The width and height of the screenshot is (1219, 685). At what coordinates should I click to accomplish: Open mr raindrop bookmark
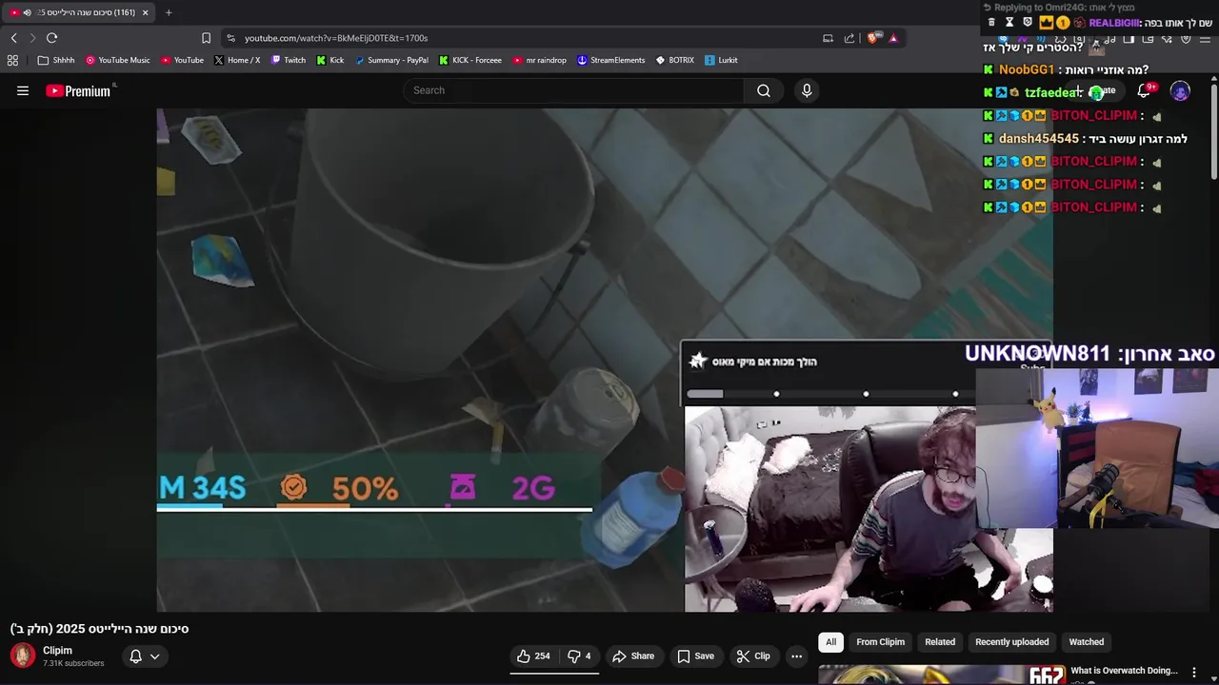(539, 60)
